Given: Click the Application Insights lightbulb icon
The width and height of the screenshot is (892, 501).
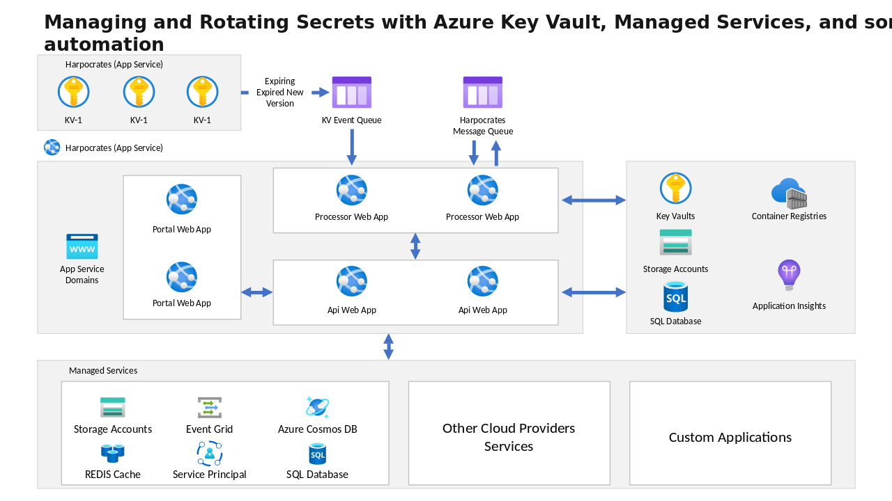Looking at the screenshot, I should point(789,276).
